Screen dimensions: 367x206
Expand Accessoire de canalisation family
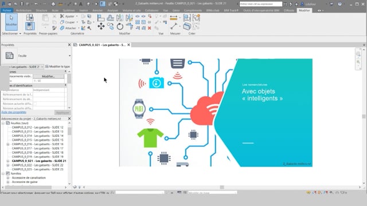pos(8,178)
